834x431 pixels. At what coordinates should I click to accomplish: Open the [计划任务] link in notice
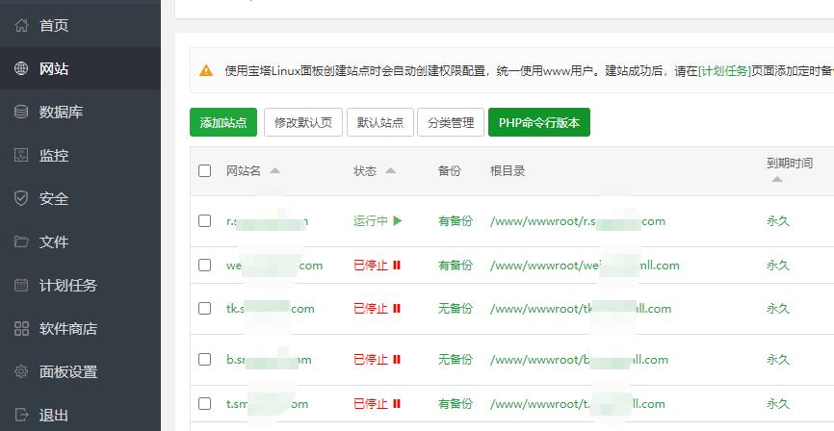724,70
